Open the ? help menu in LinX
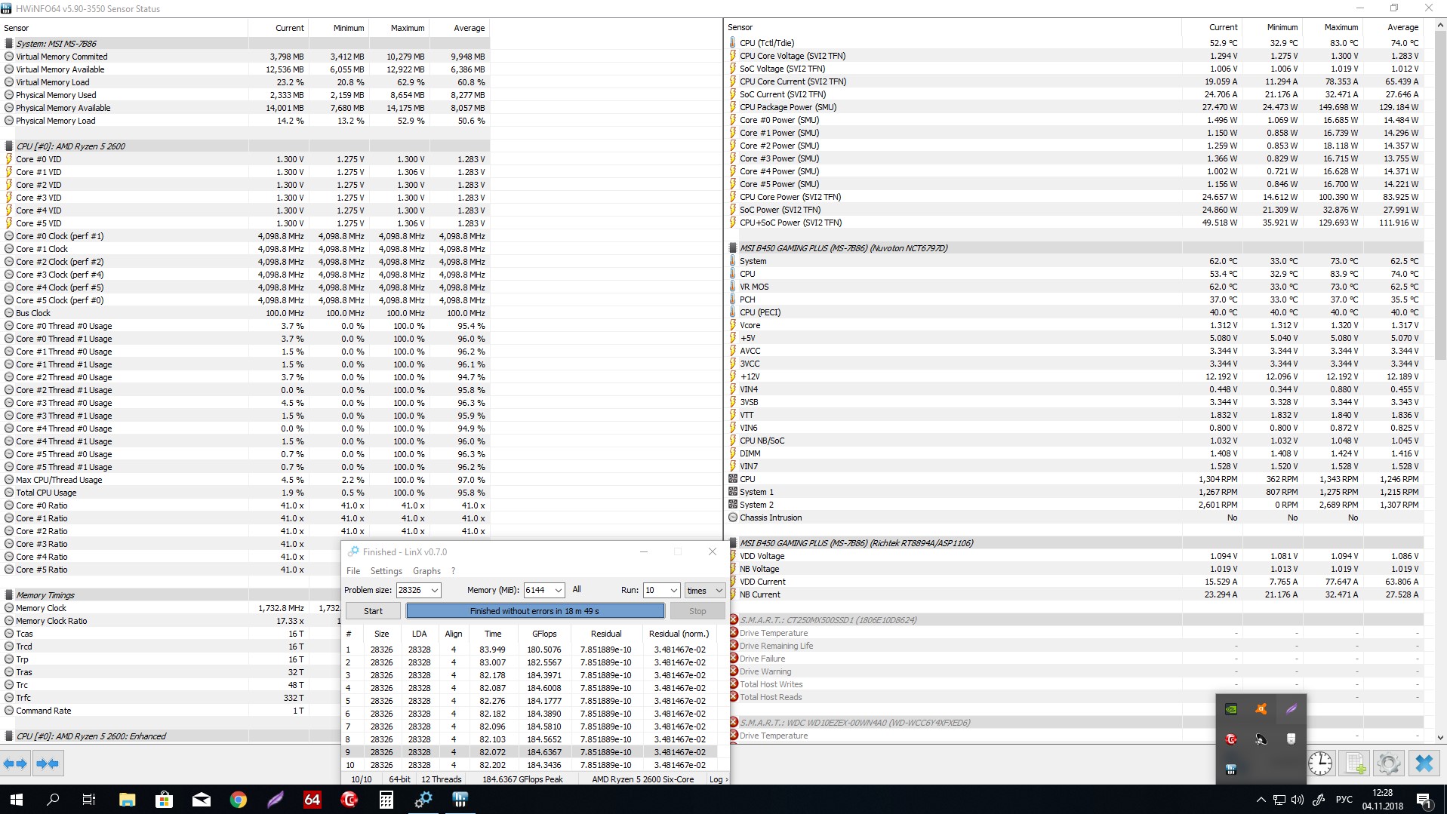1447x814 pixels. 453,571
